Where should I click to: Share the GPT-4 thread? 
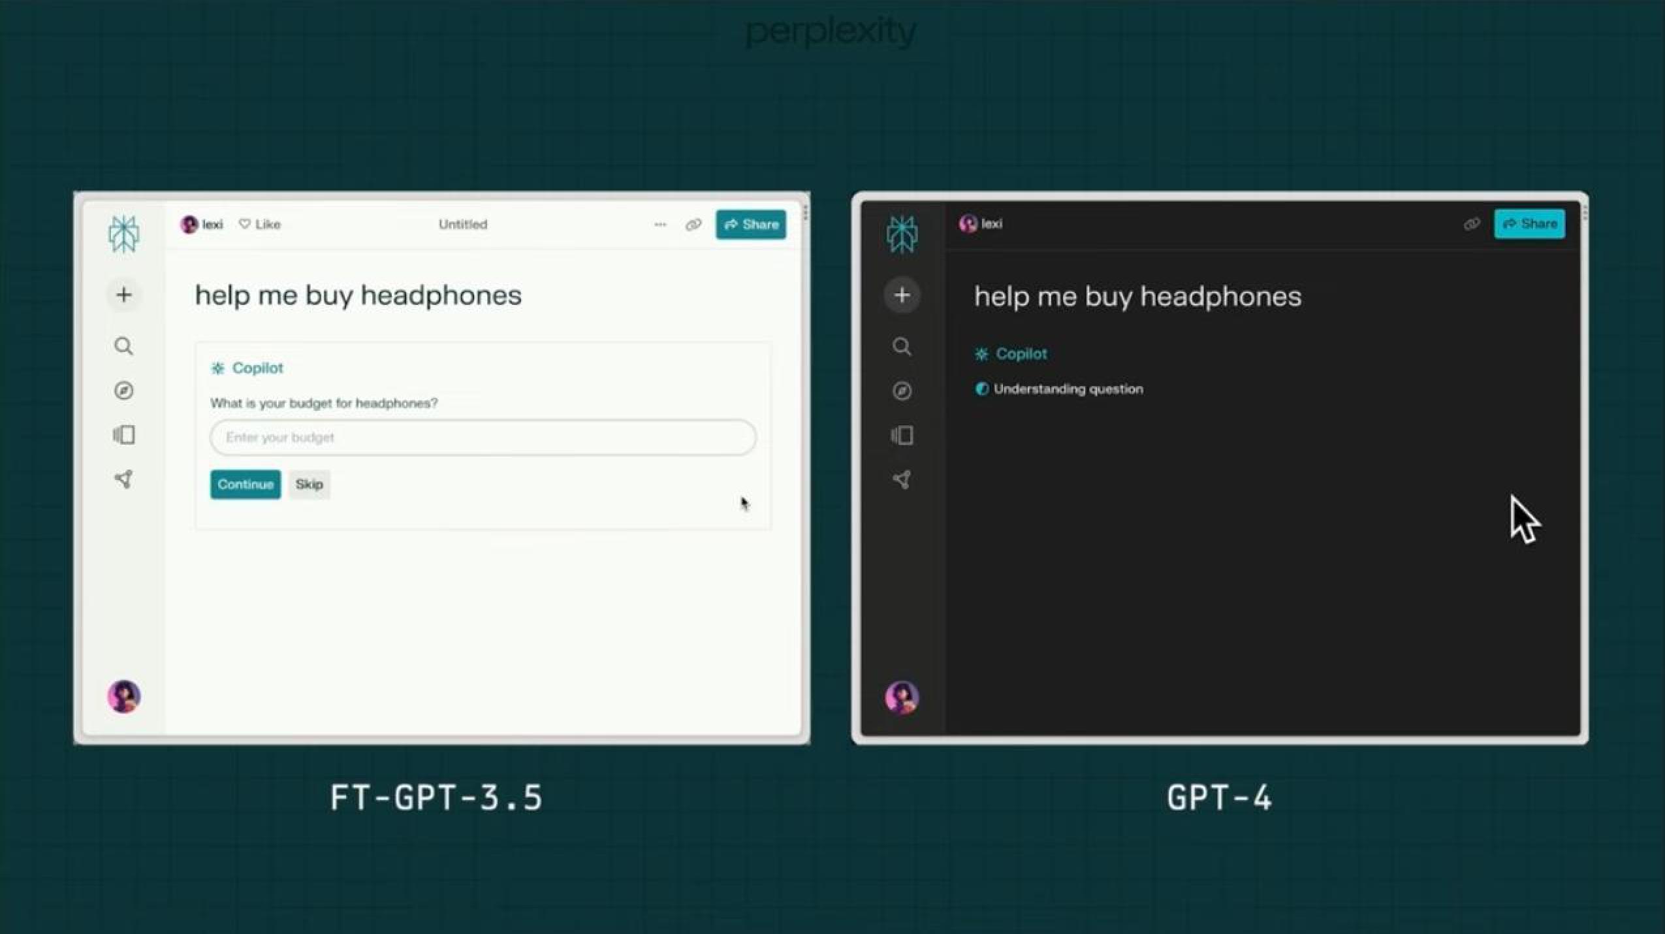1531,223
